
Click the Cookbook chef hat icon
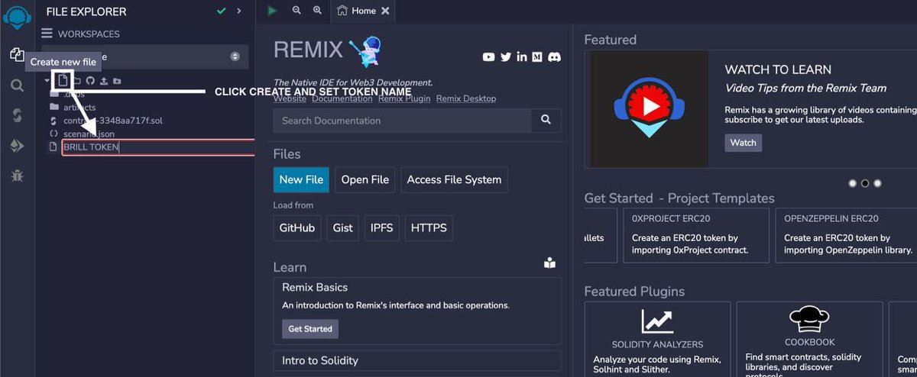point(809,319)
